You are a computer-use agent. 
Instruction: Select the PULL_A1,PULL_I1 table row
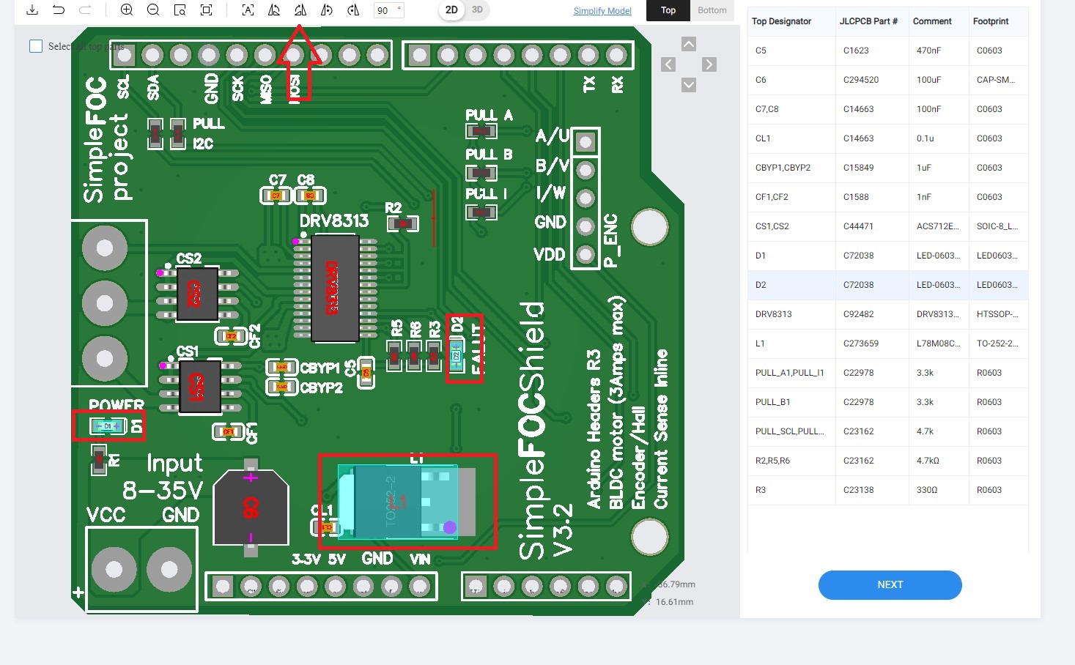[887, 373]
